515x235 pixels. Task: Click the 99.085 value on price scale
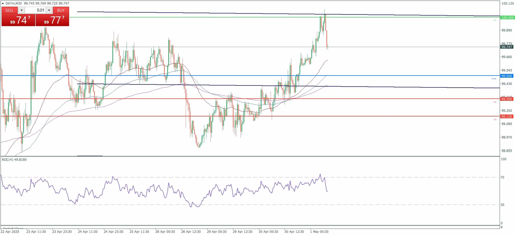[x=507, y=124]
